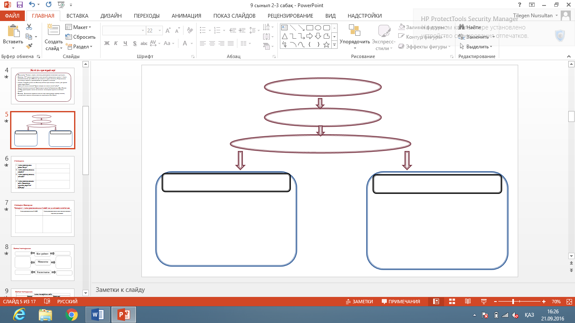The width and height of the screenshot is (575, 323).
Task: Toggle normal view in status bar
Action: [437, 302]
